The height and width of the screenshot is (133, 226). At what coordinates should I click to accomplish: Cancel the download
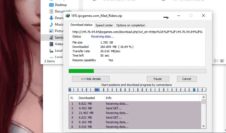pyautogui.click(x=187, y=79)
